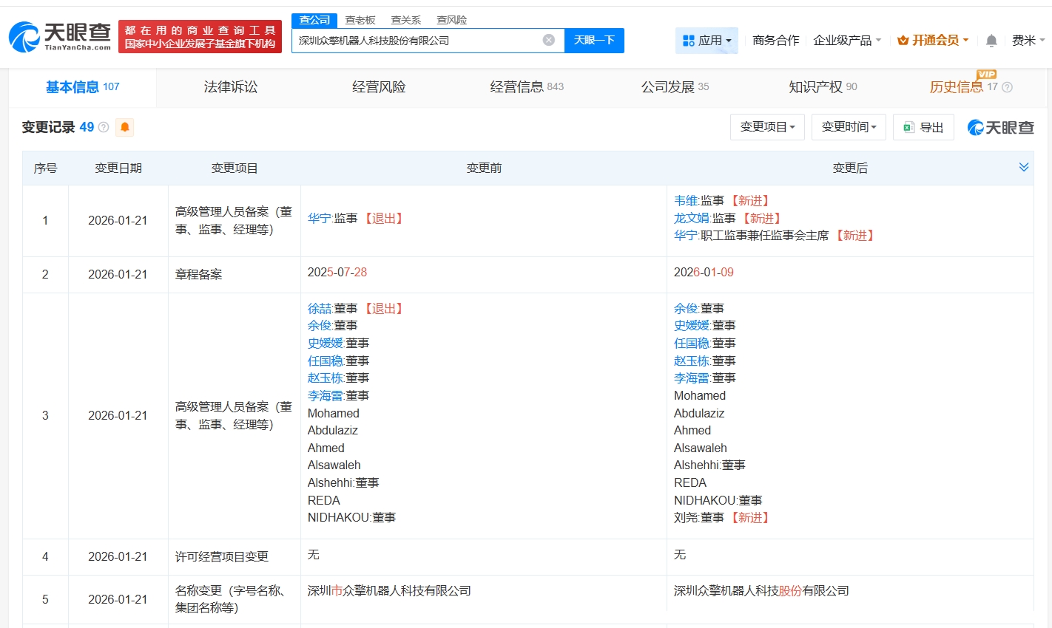Open 商务合作 link
The height and width of the screenshot is (628, 1052).
(x=775, y=41)
